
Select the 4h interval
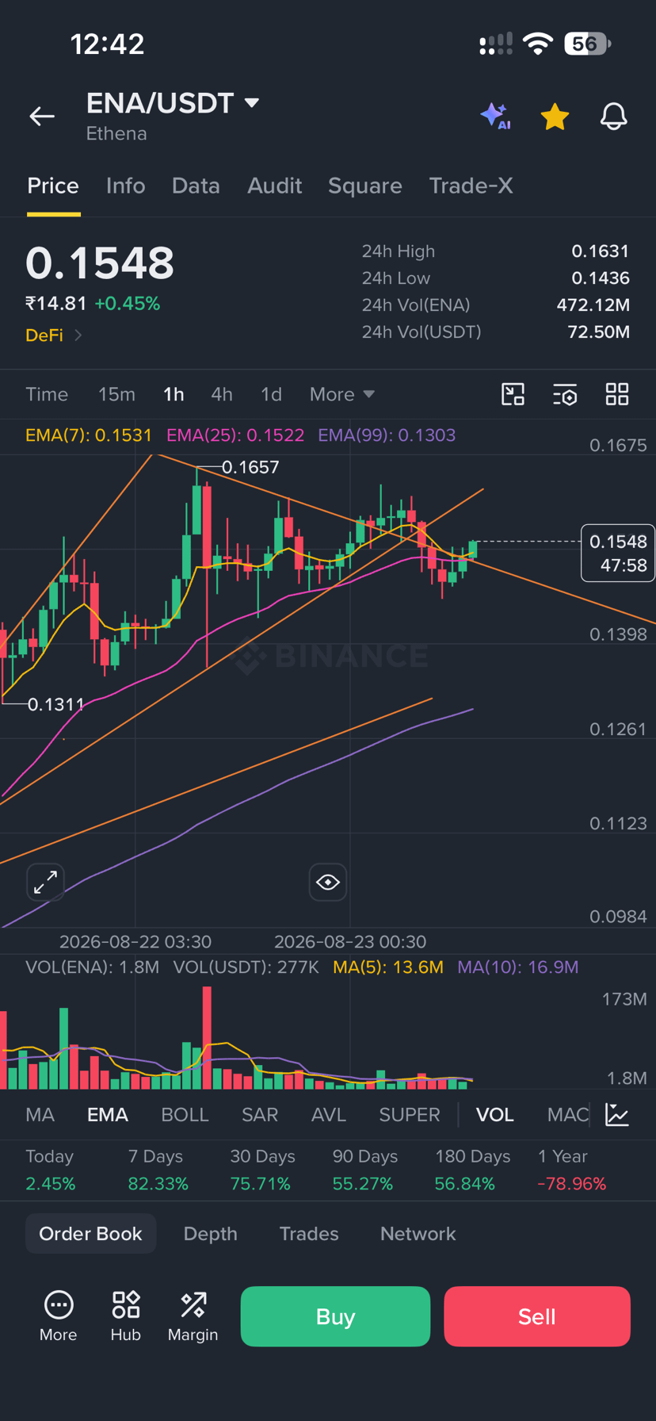(222, 394)
